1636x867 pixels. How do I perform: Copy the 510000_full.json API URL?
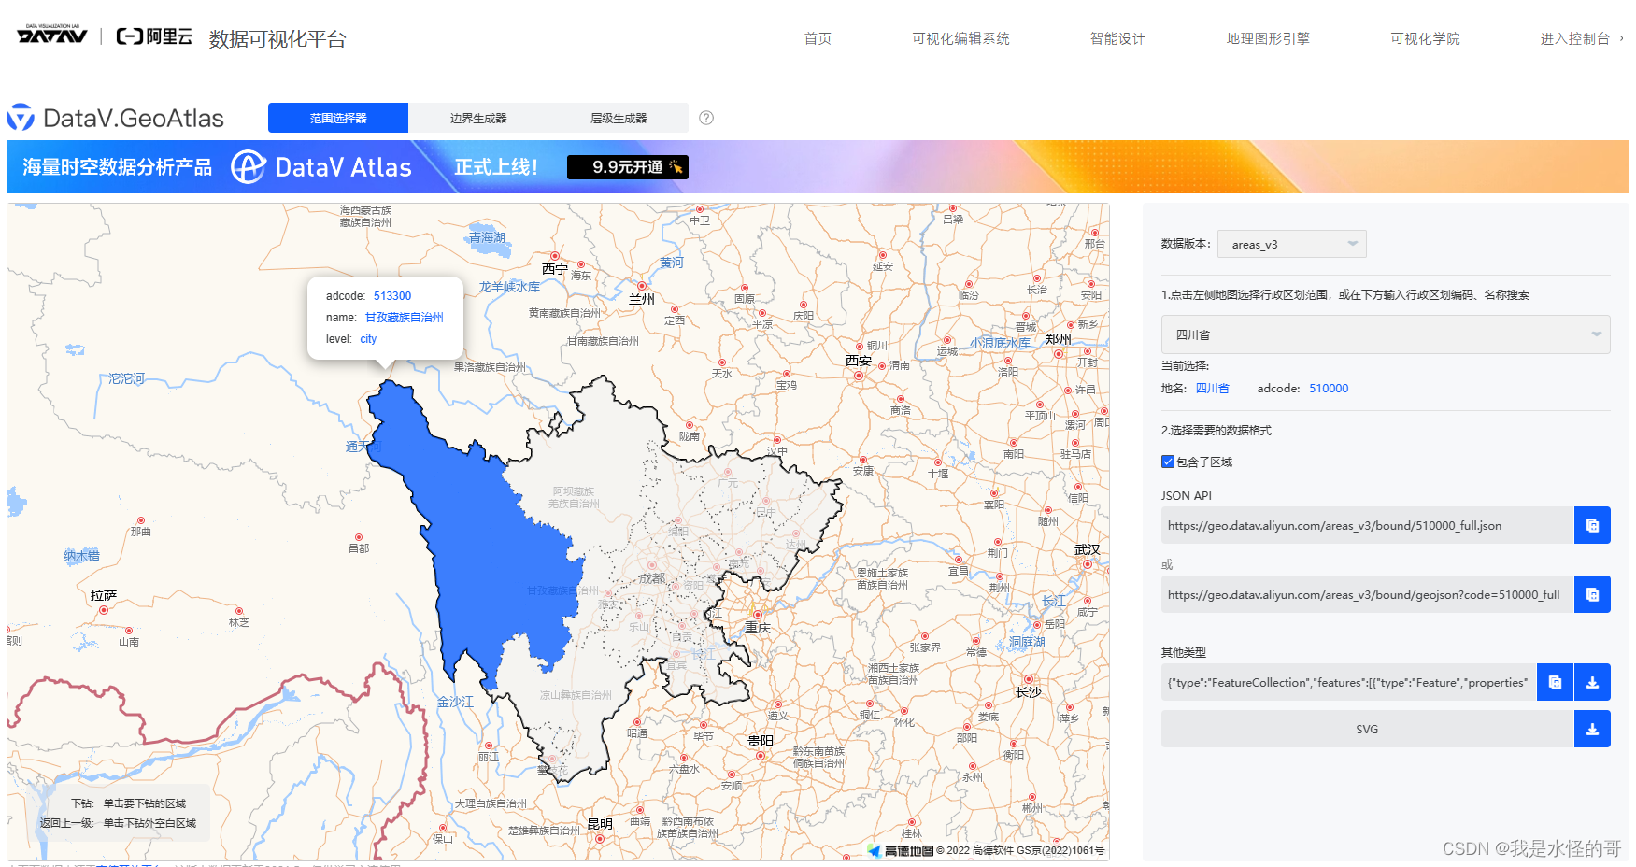click(1592, 525)
